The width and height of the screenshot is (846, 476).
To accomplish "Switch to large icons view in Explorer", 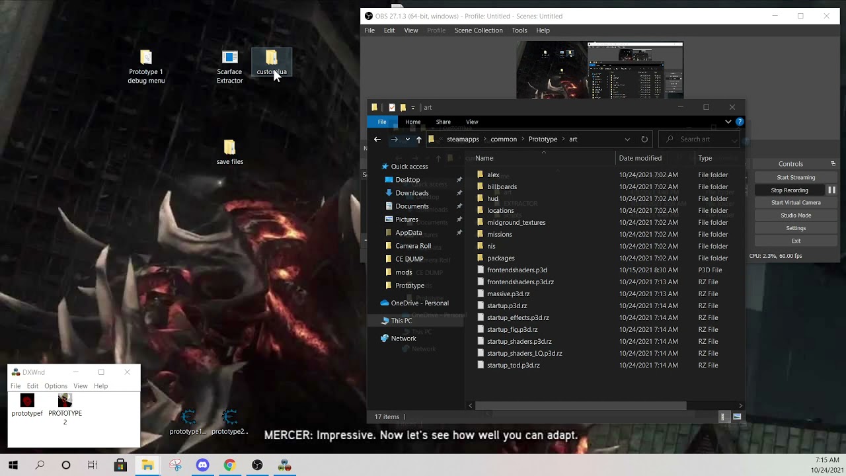I will [x=737, y=416].
